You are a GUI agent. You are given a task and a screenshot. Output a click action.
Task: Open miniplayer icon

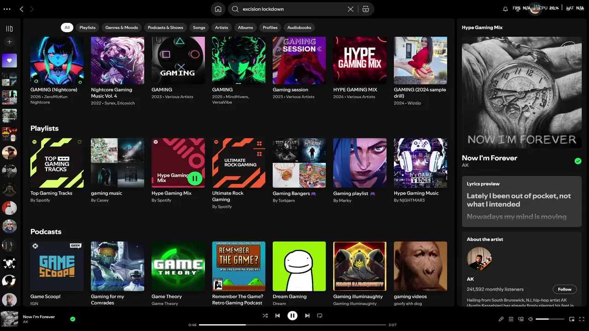[x=572, y=319]
